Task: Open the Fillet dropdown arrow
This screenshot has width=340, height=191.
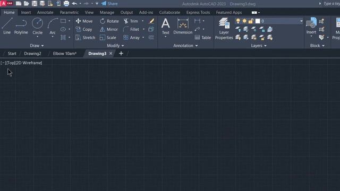Action: (143, 29)
